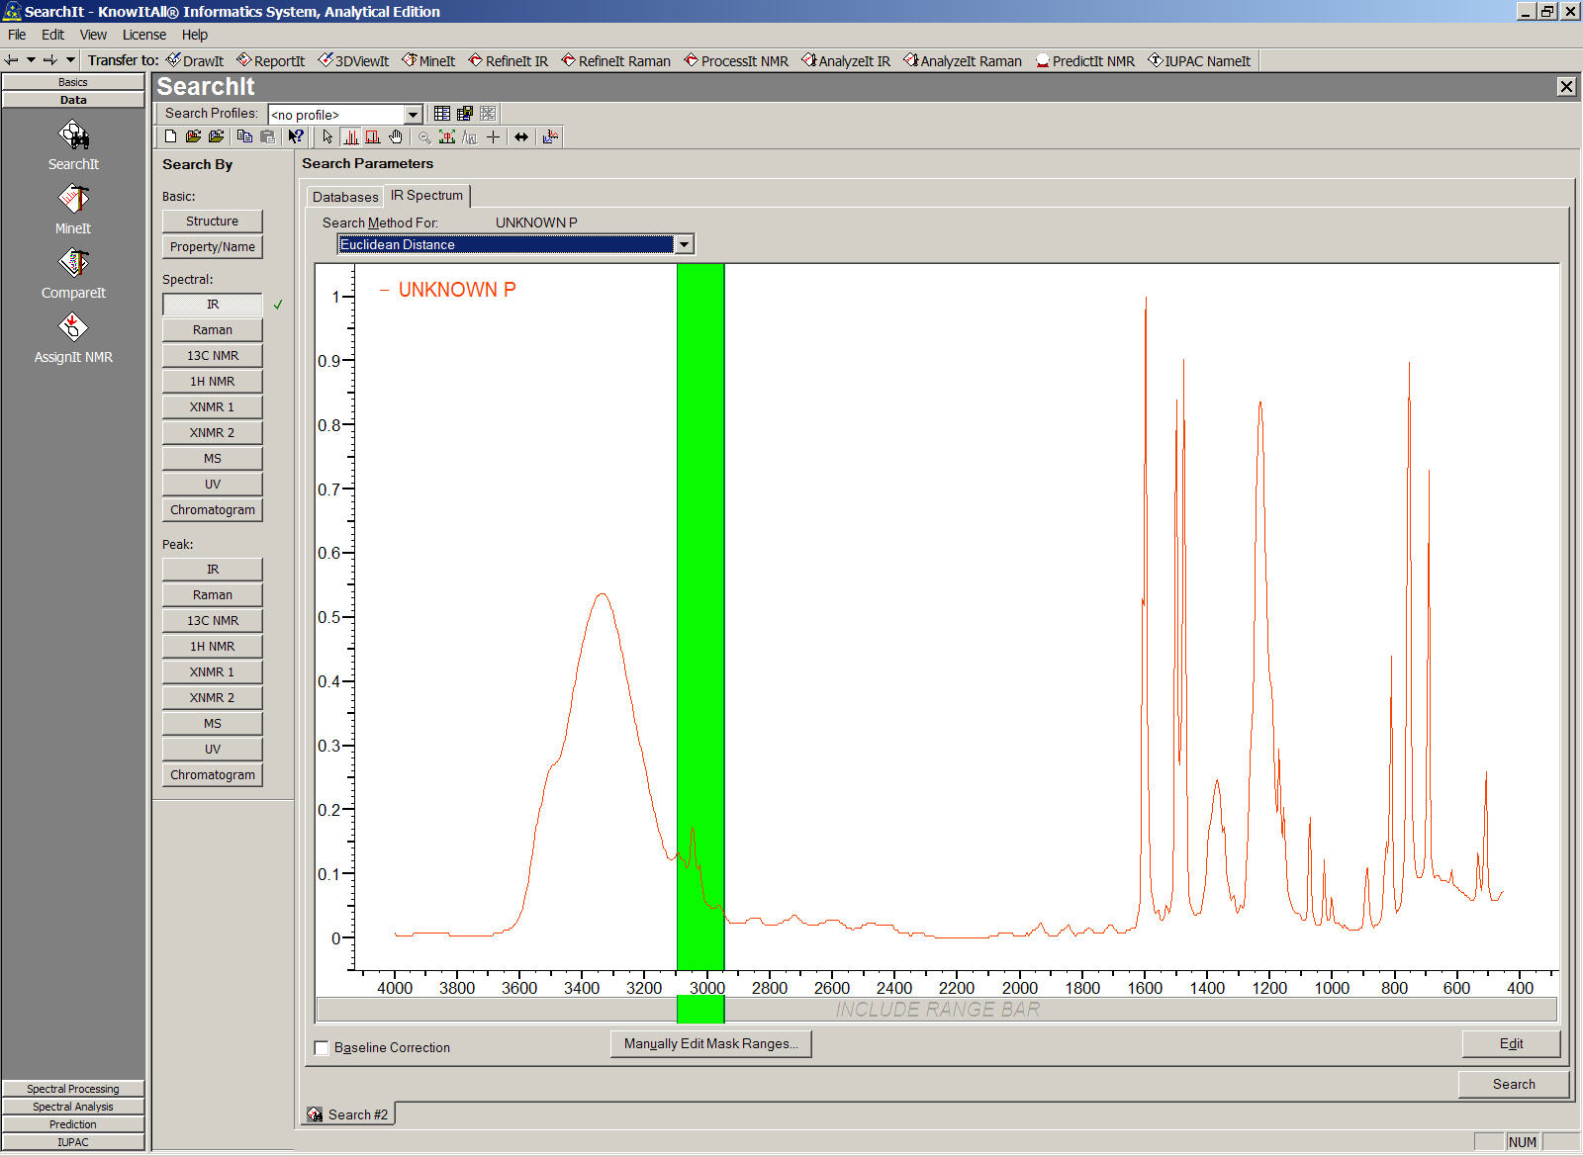1583x1157 pixels.
Task: Click the green block on include range bar
Action: tap(700, 1010)
